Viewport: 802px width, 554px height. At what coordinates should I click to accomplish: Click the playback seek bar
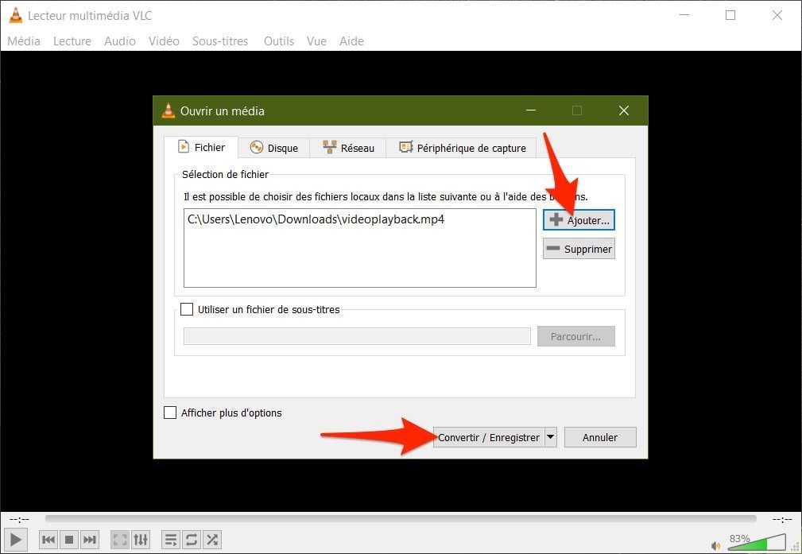401,519
